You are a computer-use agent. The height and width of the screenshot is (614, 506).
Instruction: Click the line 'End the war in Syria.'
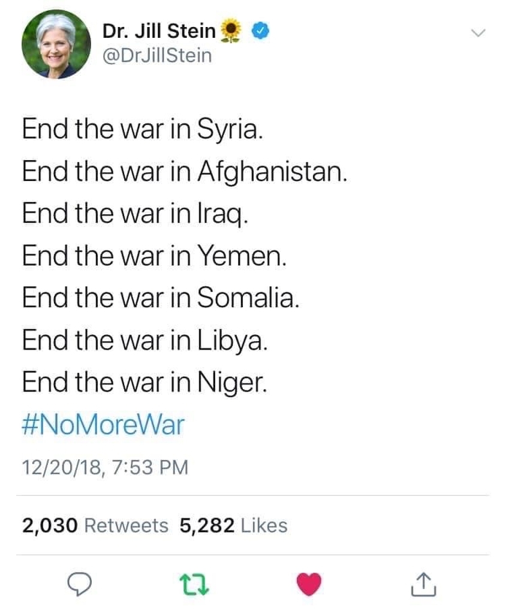[142, 130]
